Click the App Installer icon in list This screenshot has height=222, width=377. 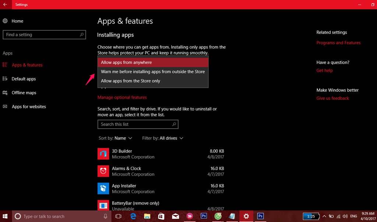click(103, 188)
